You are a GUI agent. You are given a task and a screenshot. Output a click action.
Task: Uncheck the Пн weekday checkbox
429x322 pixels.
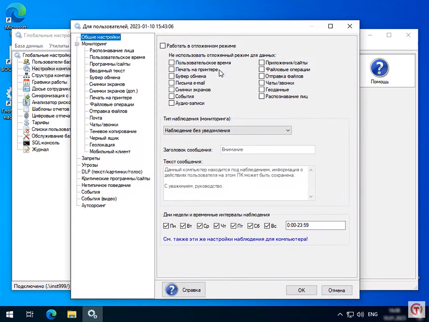point(166,226)
